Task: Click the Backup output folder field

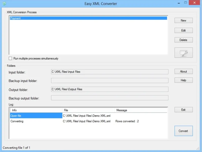Action: click(x=110, y=98)
